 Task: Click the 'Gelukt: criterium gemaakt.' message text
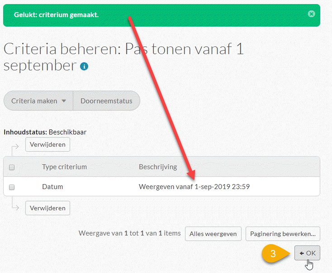point(57,15)
